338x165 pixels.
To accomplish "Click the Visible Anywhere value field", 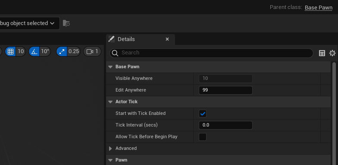I will point(225,79).
